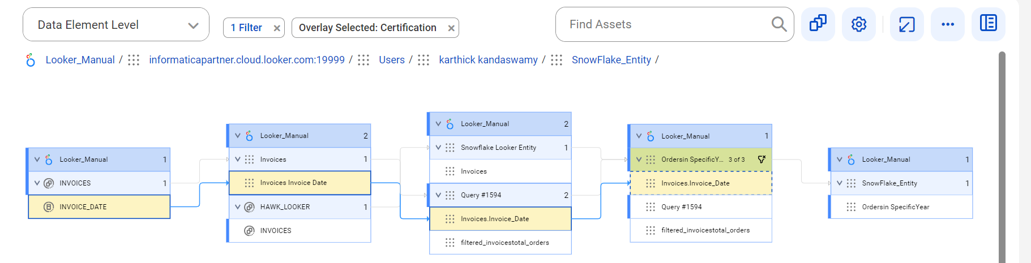This screenshot has width=1031, height=263.
Task: Remove the Certification overlay chip
Action: (x=451, y=28)
